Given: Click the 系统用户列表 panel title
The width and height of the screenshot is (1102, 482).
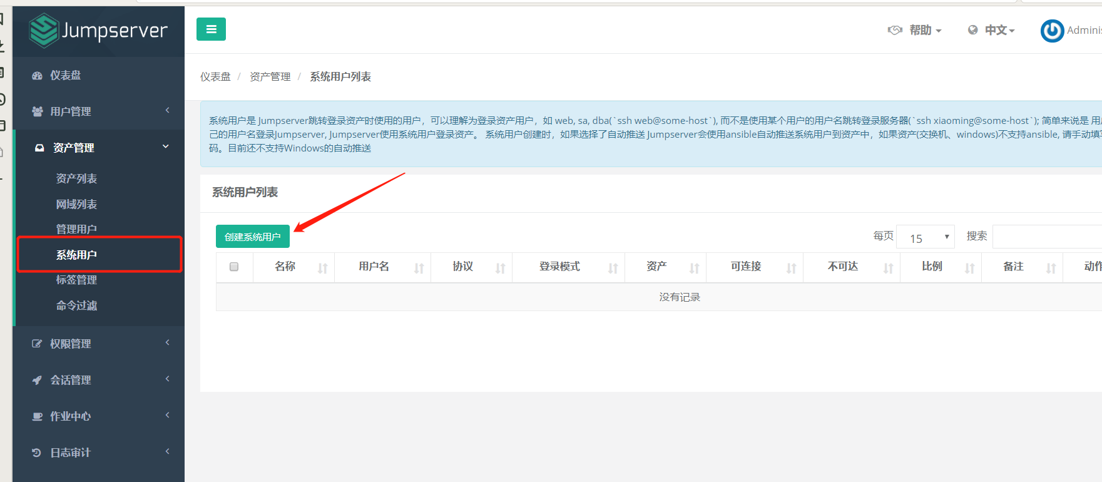Looking at the screenshot, I should pyautogui.click(x=245, y=193).
